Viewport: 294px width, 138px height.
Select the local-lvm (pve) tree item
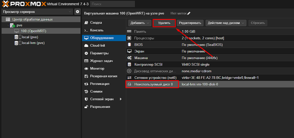point(41,43)
